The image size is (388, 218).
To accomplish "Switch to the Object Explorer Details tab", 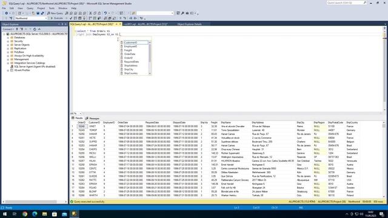I will pyautogui.click(x=190, y=24).
